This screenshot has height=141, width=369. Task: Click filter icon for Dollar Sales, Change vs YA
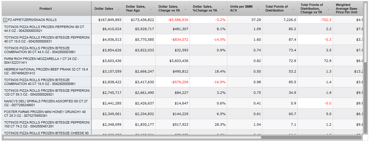point(185,9)
